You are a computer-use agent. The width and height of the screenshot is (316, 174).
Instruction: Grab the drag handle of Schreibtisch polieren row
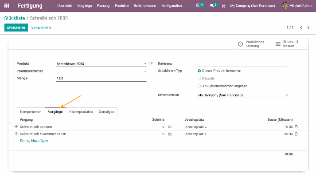click(16, 127)
